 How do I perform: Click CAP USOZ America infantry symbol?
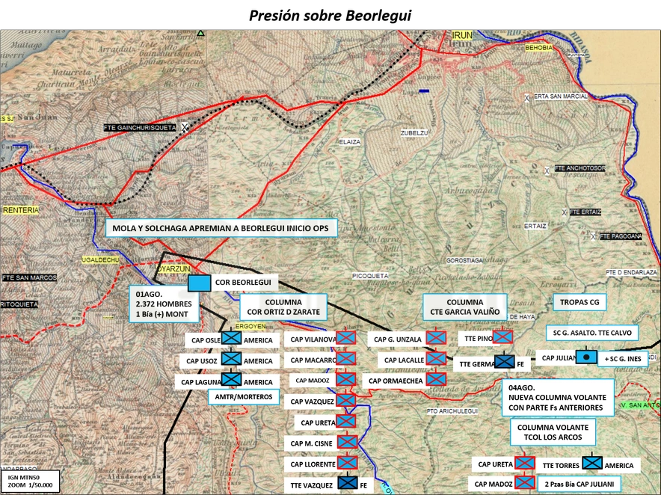click(x=232, y=358)
